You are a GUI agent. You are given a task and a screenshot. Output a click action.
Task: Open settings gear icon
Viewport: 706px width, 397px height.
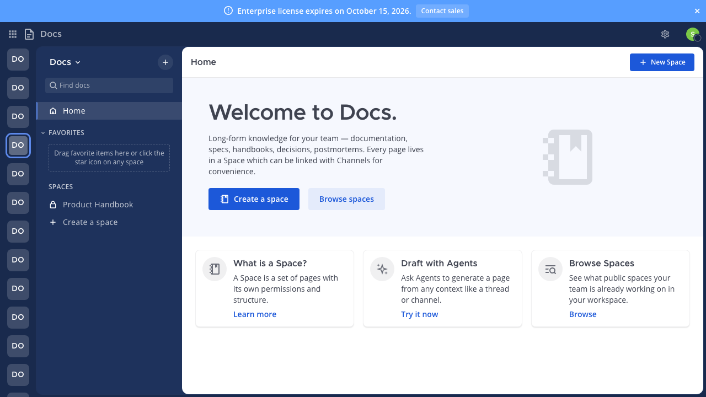tap(665, 34)
